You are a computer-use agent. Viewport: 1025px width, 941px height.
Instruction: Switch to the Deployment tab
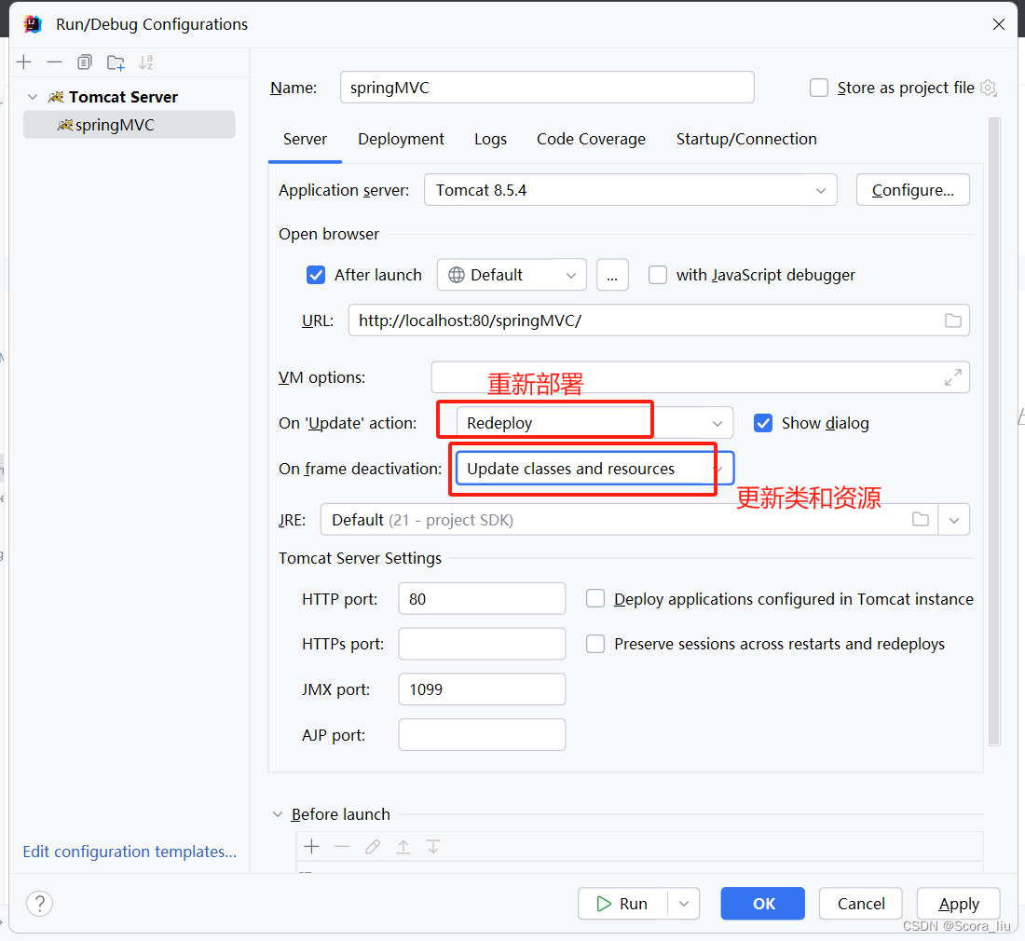point(401,139)
